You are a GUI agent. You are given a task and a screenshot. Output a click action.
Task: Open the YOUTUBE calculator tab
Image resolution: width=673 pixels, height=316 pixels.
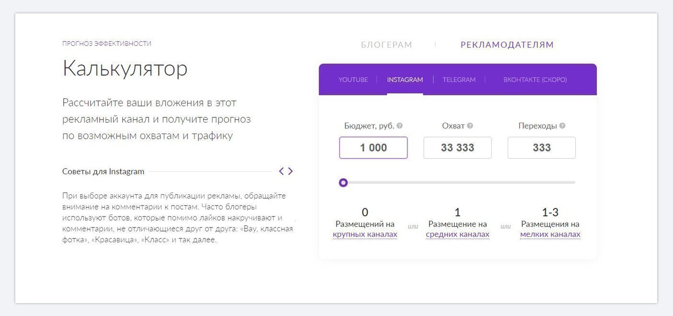(x=353, y=79)
